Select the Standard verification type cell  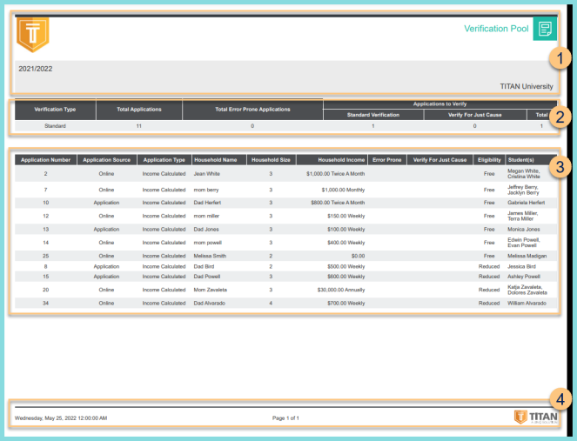(x=55, y=126)
